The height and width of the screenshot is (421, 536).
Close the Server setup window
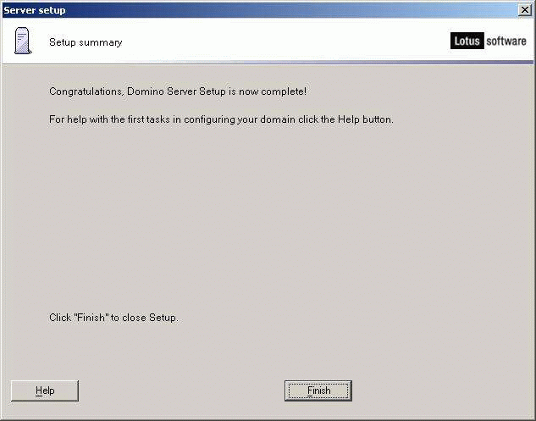point(525,10)
